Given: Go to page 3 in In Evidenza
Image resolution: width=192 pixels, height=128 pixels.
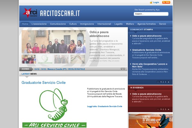Looking at the screenshot, I should (165, 109).
